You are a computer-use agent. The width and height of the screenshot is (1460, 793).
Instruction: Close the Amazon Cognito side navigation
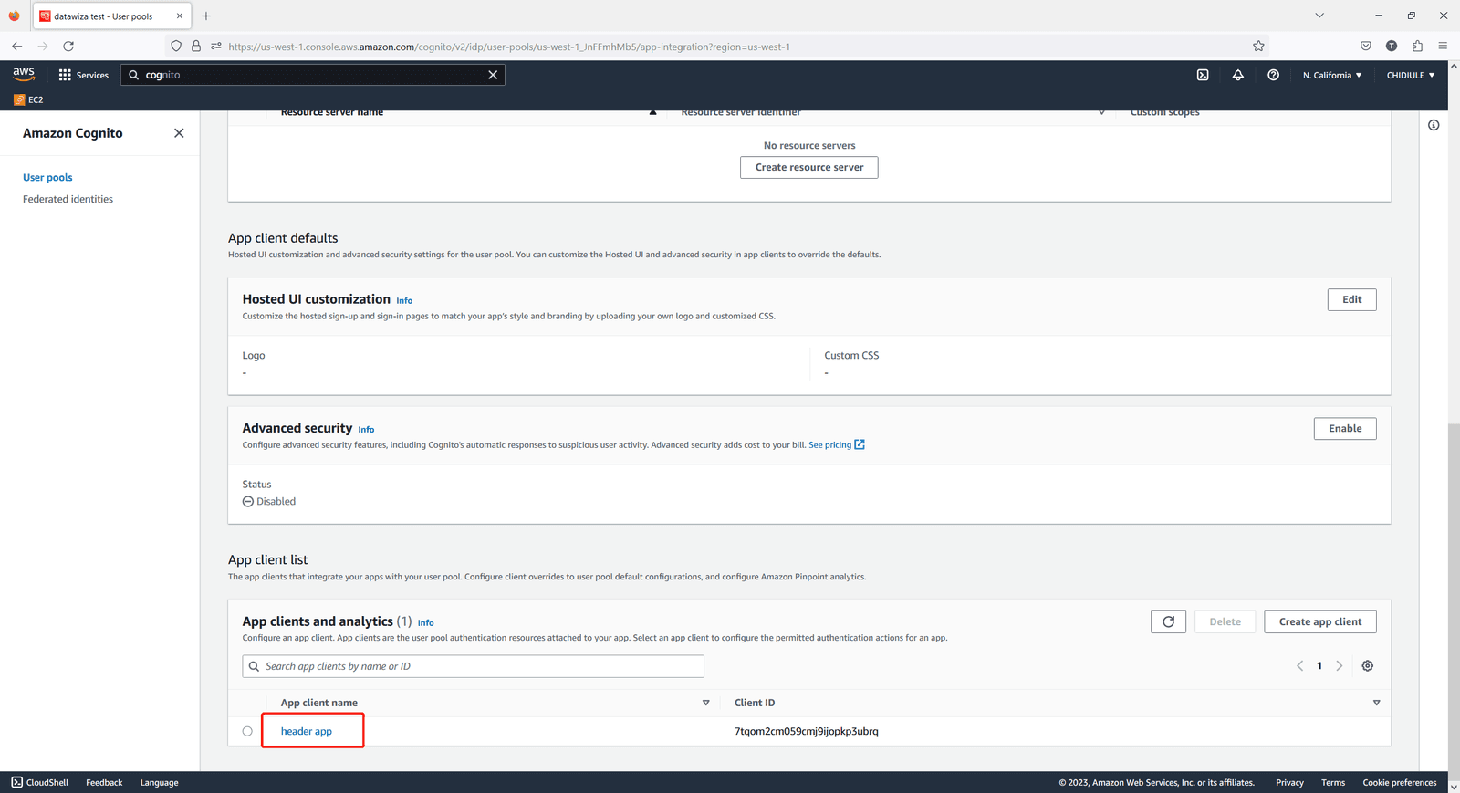179,133
